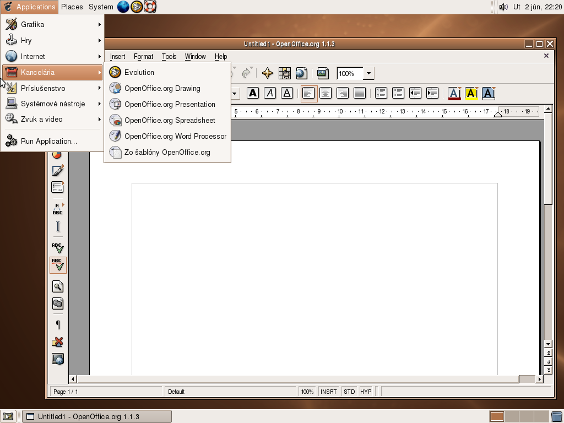This screenshot has height=423, width=564.
Task: Decrease paragraph indent
Action: pos(415,93)
